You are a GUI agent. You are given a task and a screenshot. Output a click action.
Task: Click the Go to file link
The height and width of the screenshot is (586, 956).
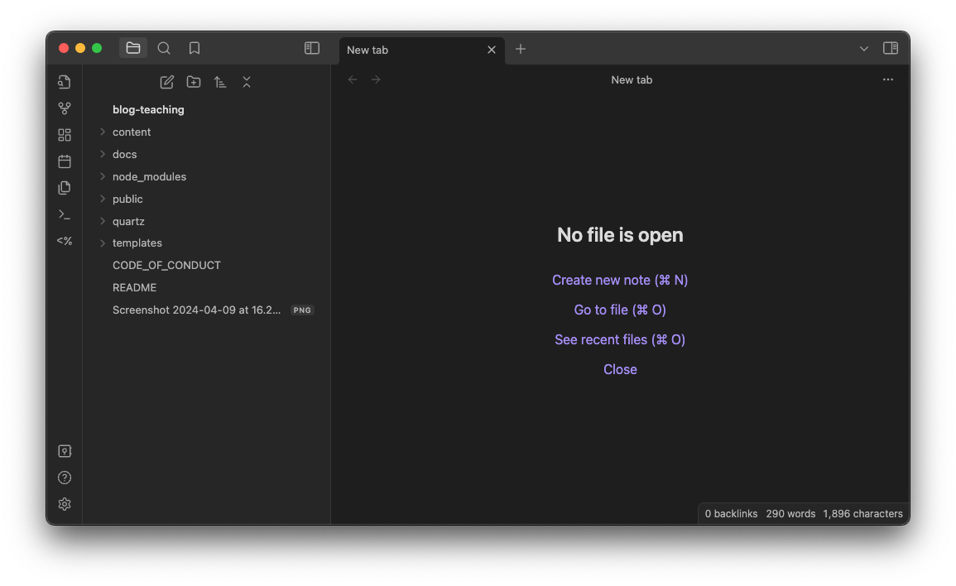[x=619, y=310]
